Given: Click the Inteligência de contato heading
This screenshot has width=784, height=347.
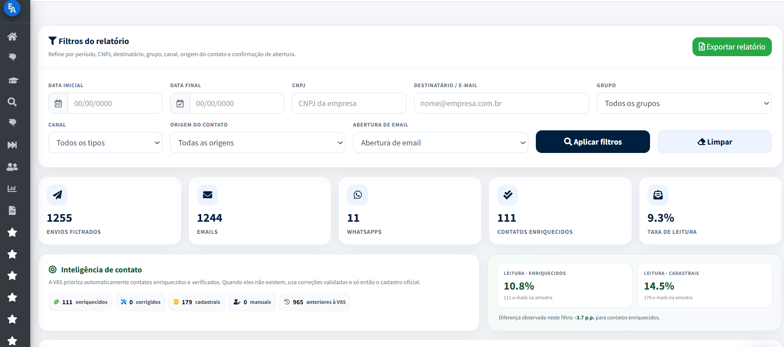Looking at the screenshot, I should click(x=101, y=270).
